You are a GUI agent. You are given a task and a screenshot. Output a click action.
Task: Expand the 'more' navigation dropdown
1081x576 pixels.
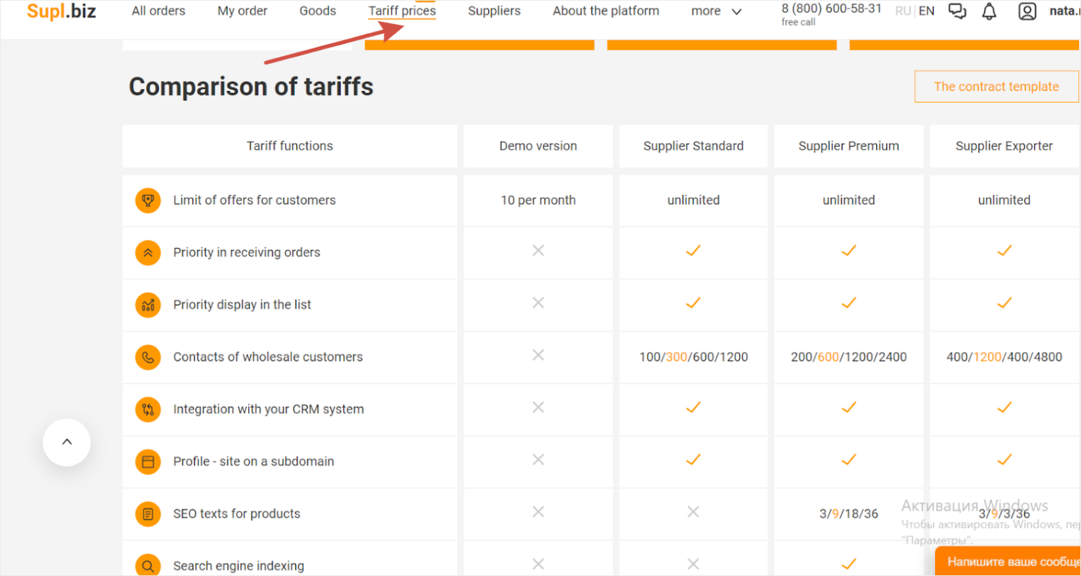pyautogui.click(x=716, y=12)
